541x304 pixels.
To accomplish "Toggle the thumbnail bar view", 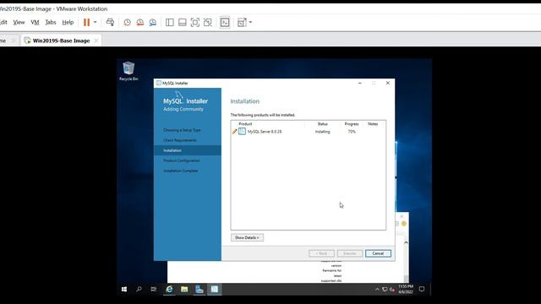I will [x=183, y=23].
